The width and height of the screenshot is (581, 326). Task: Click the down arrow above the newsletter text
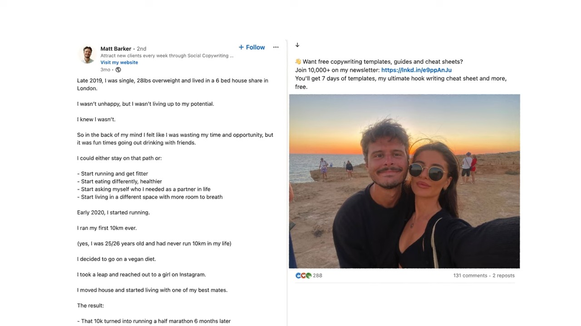[297, 45]
